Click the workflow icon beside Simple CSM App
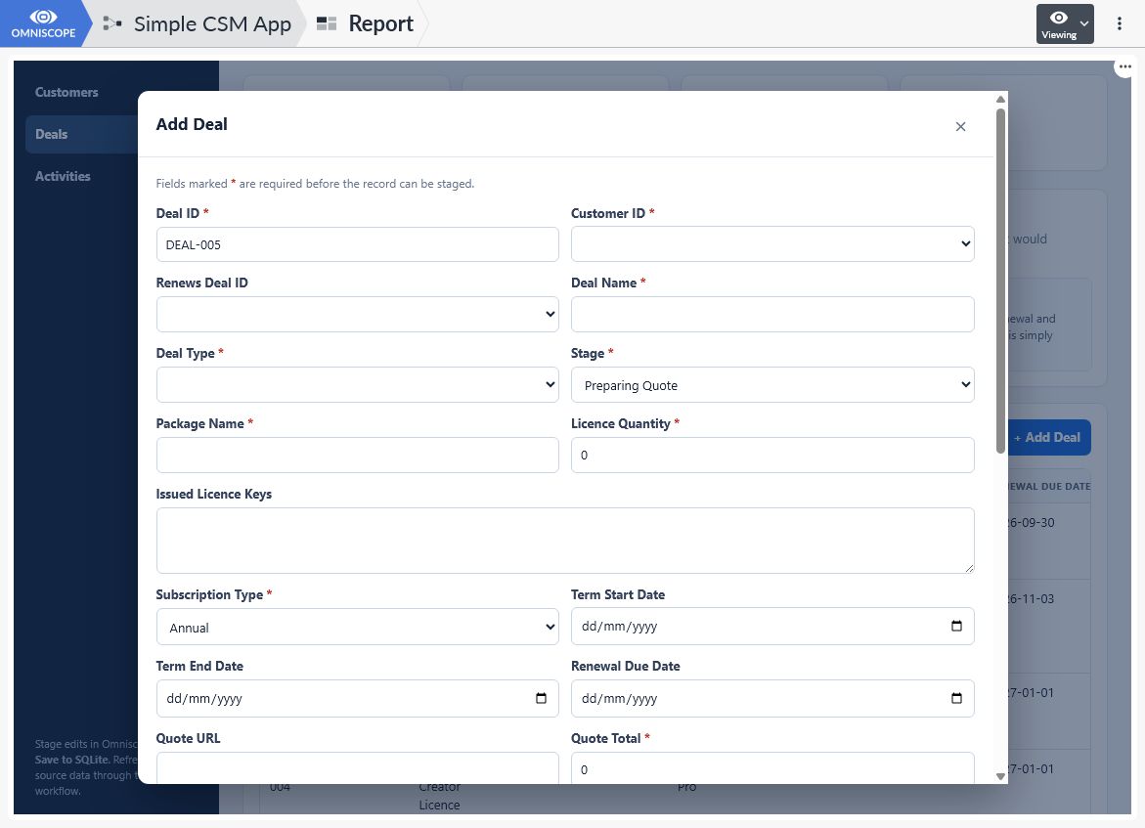The width and height of the screenshot is (1145, 828). click(111, 23)
